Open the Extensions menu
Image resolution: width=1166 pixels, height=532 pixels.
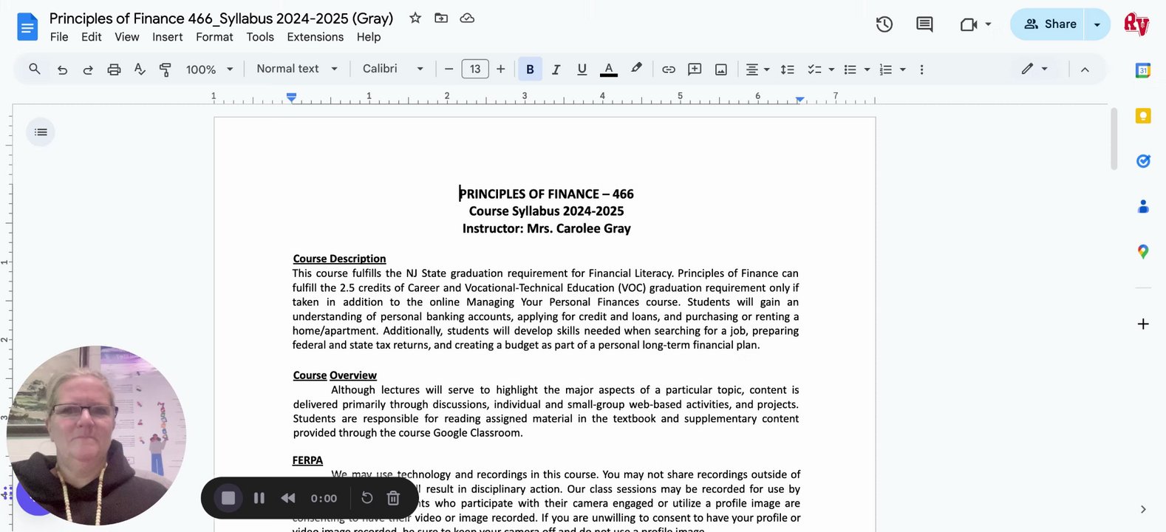click(316, 37)
